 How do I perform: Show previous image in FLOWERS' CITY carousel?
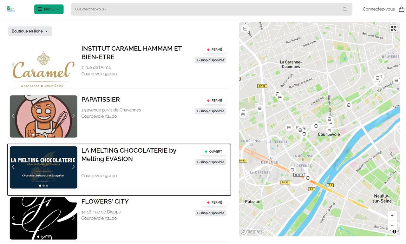pyautogui.click(x=13, y=218)
